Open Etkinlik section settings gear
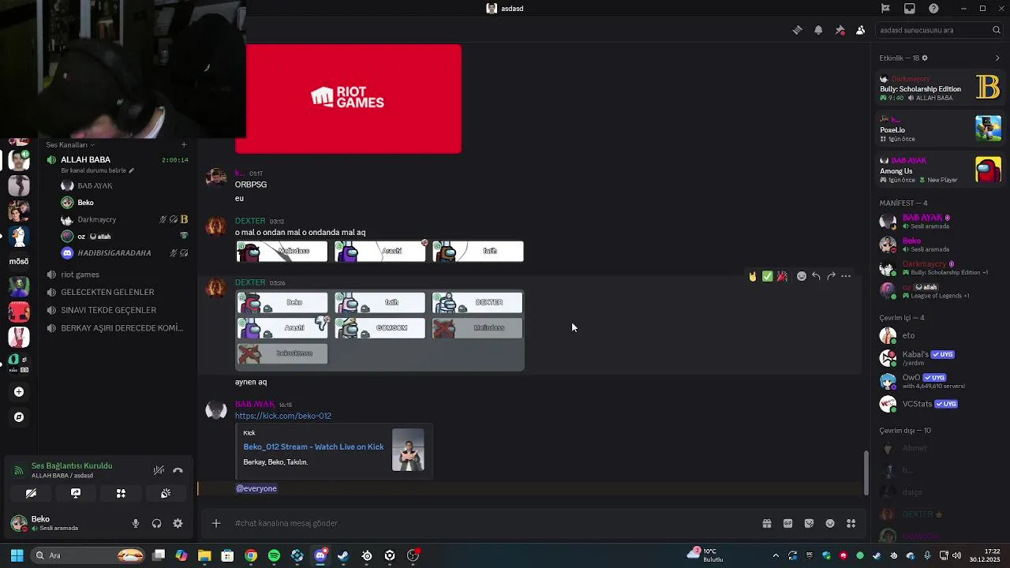Screen dimensions: 1010x568 point(925,58)
